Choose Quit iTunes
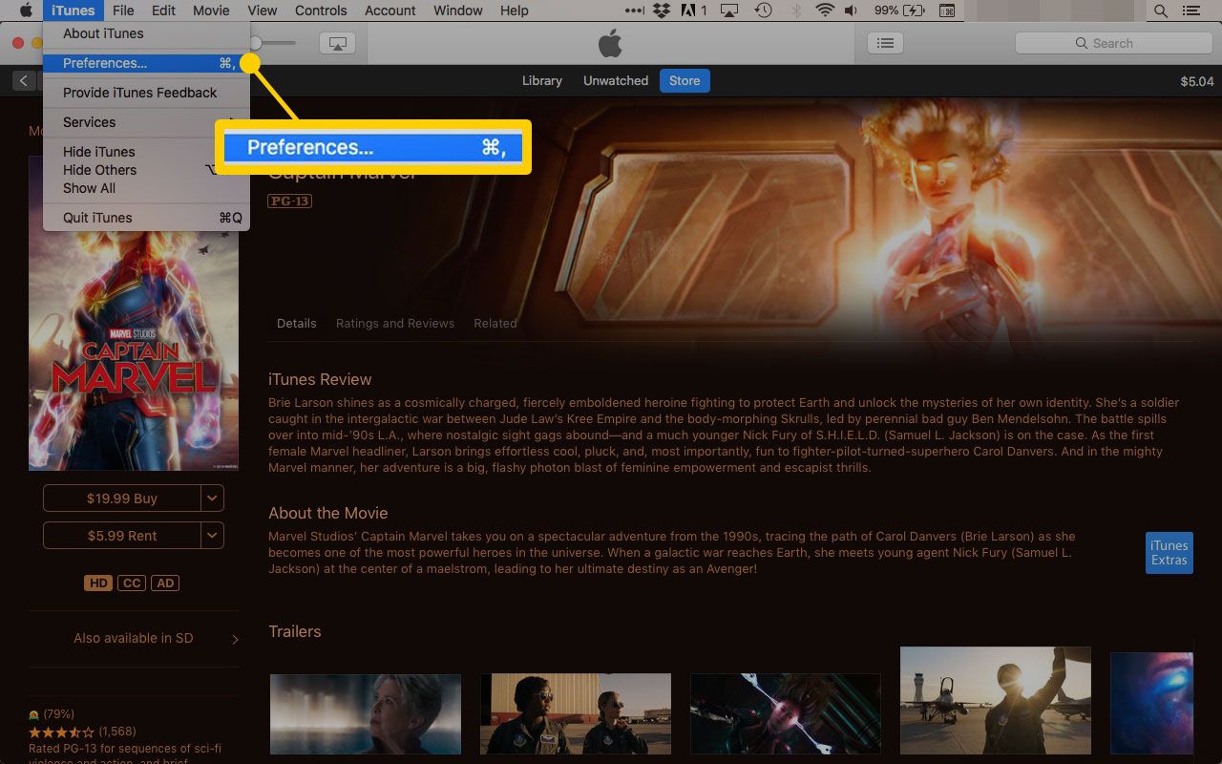 click(x=146, y=218)
